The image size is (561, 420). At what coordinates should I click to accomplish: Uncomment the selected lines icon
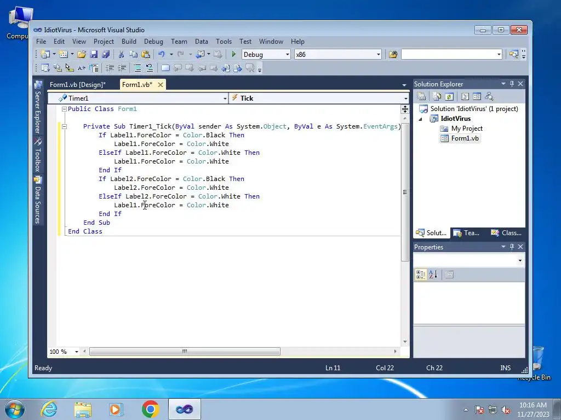(x=149, y=68)
